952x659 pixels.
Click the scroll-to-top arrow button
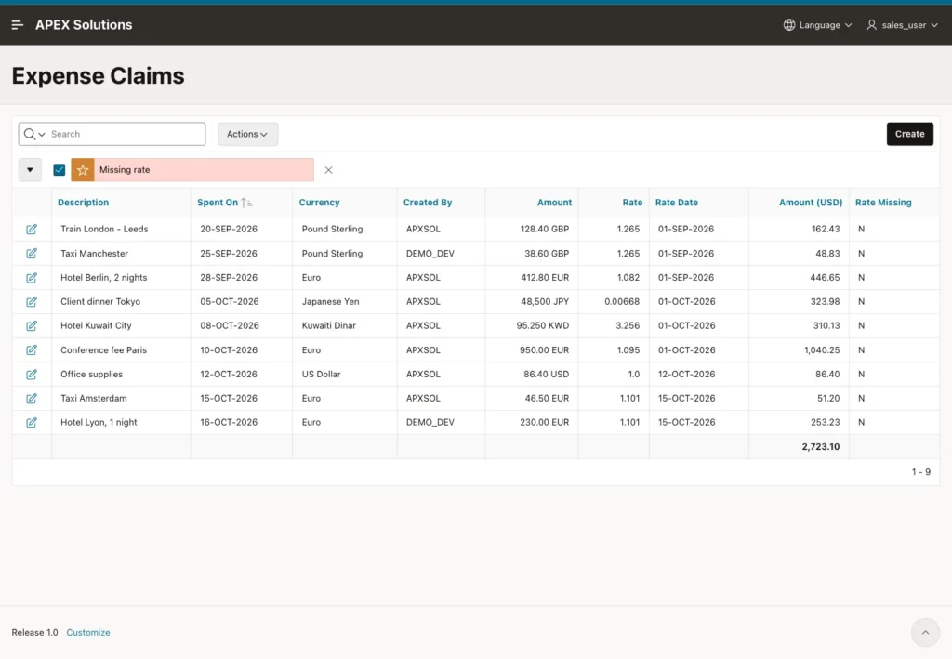point(925,632)
